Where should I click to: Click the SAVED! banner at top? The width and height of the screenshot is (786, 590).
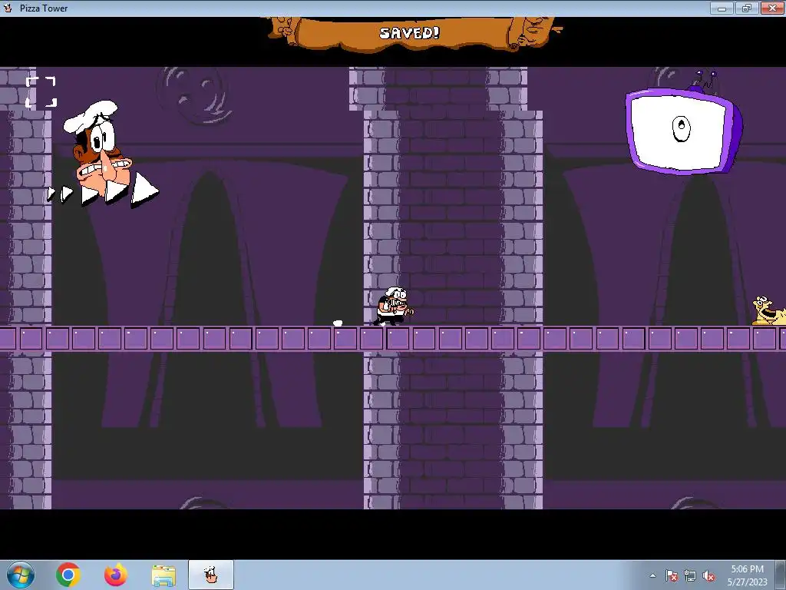tap(410, 33)
